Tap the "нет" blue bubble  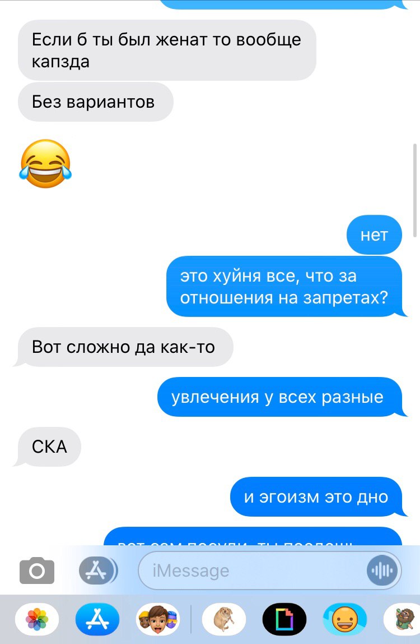click(374, 235)
